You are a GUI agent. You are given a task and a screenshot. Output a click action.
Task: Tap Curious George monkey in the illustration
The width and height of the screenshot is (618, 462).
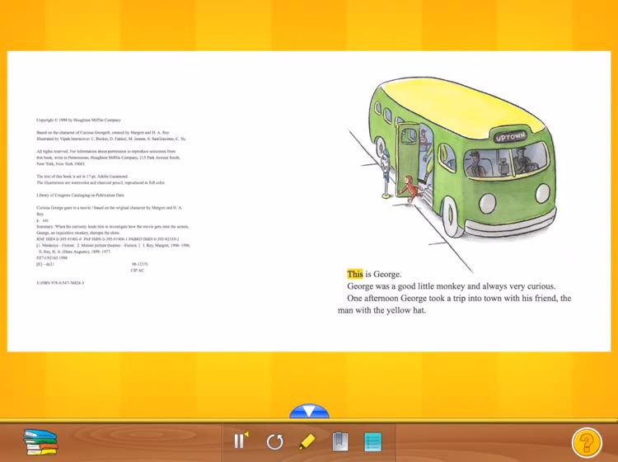[410, 189]
